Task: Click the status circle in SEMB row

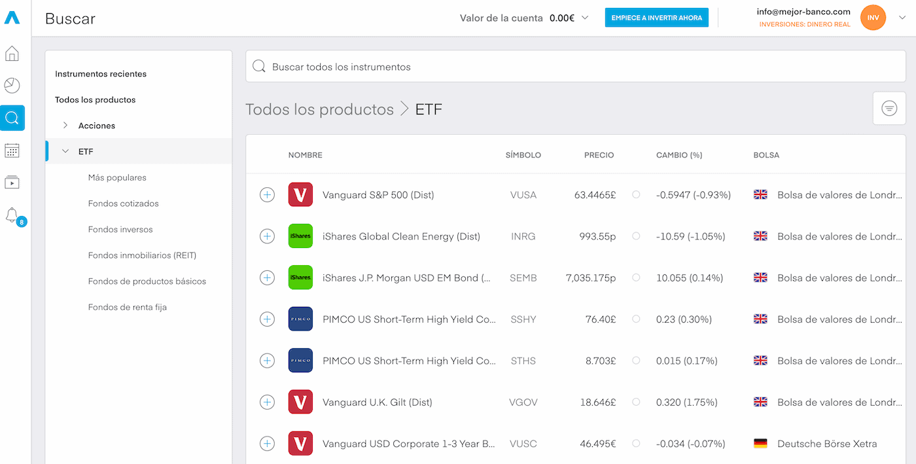Action: pos(636,277)
